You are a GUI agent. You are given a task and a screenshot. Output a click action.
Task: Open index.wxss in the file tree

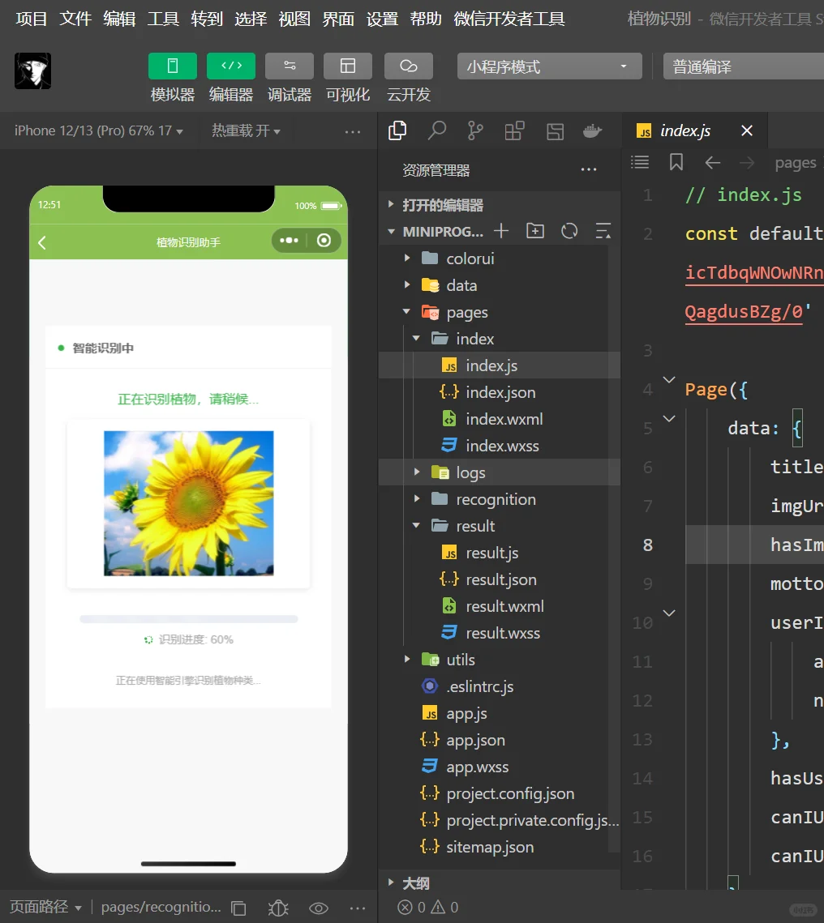[x=500, y=446]
